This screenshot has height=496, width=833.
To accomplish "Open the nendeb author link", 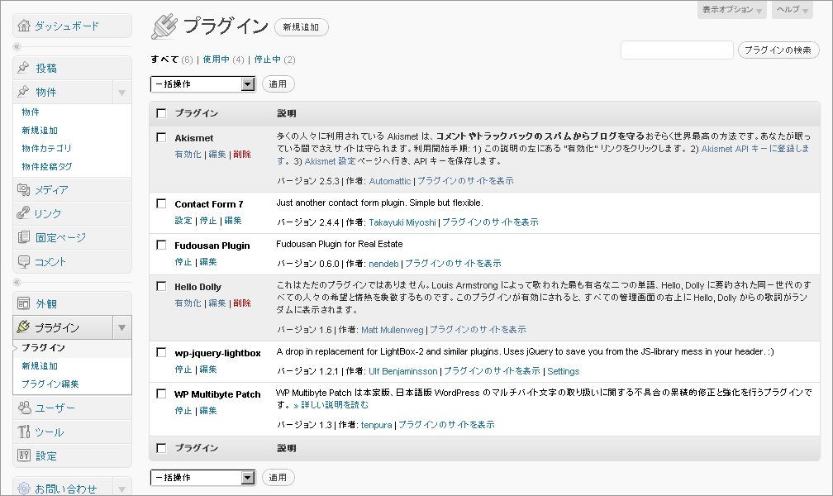I will click(x=383, y=264).
